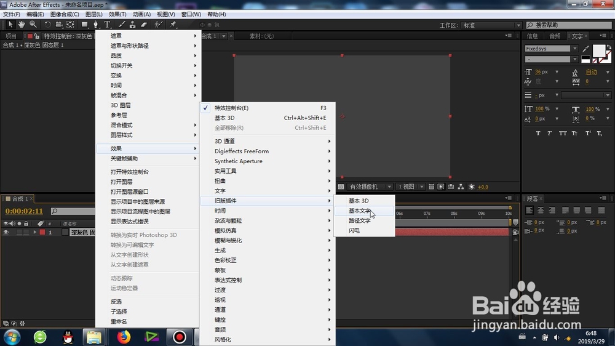The height and width of the screenshot is (346, 615).
Task: Toggle the transparency grid button
Action: [x=341, y=187]
